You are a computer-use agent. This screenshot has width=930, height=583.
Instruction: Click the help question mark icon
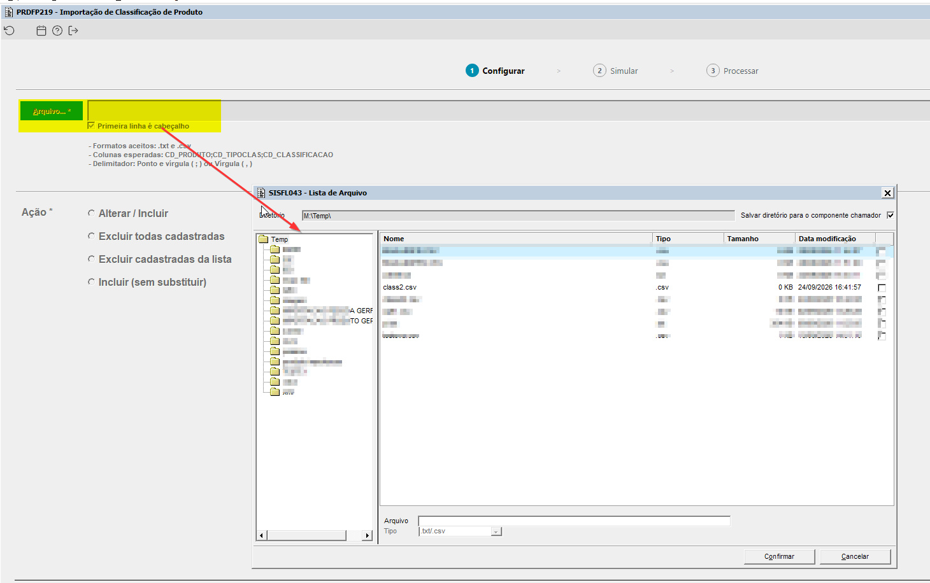pos(57,31)
